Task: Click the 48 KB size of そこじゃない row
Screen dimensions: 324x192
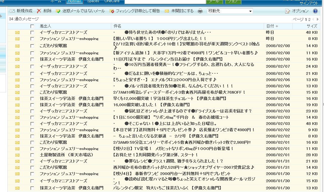Action: coord(311,124)
